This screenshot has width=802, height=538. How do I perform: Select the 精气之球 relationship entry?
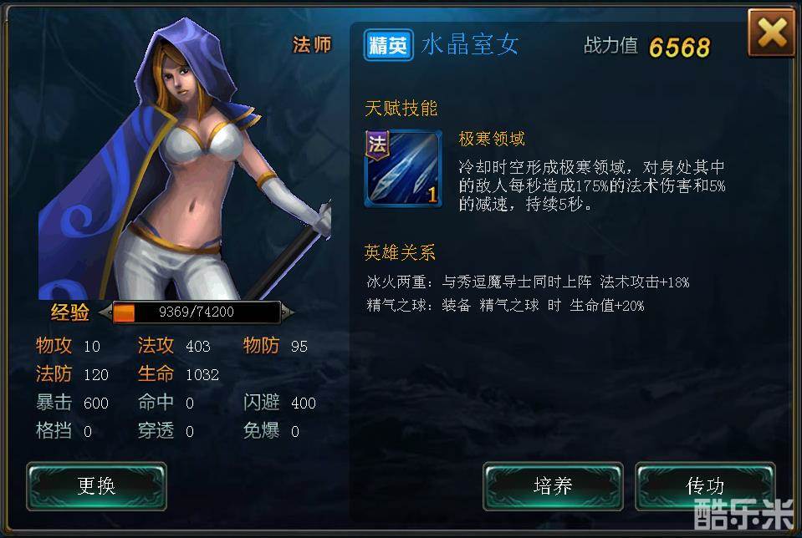click(x=505, y=306)
